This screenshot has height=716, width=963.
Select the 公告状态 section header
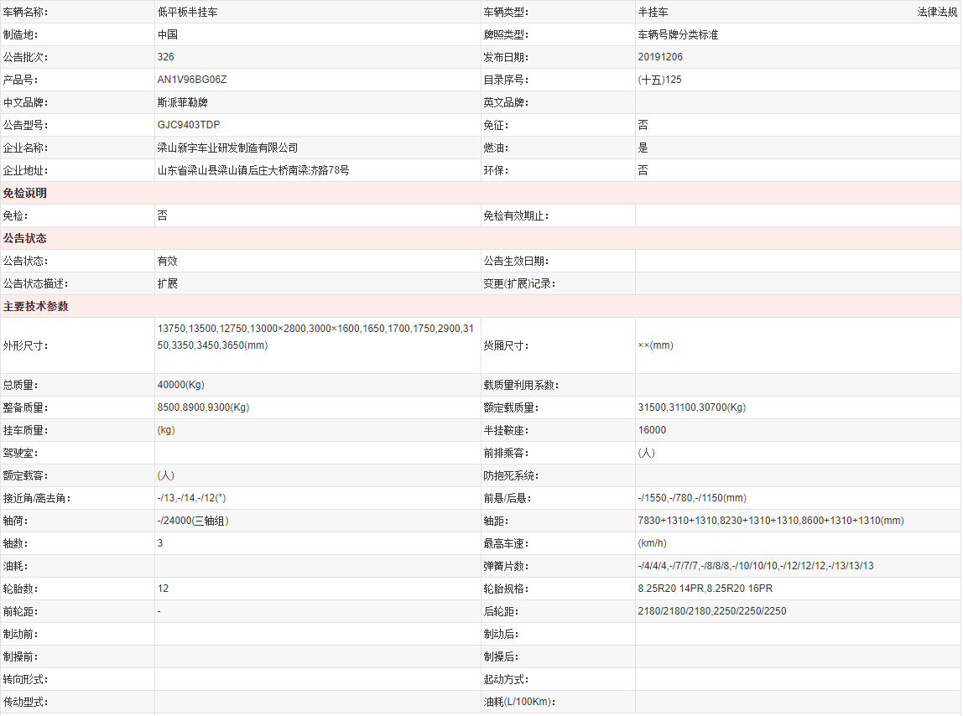pos(25,238)
